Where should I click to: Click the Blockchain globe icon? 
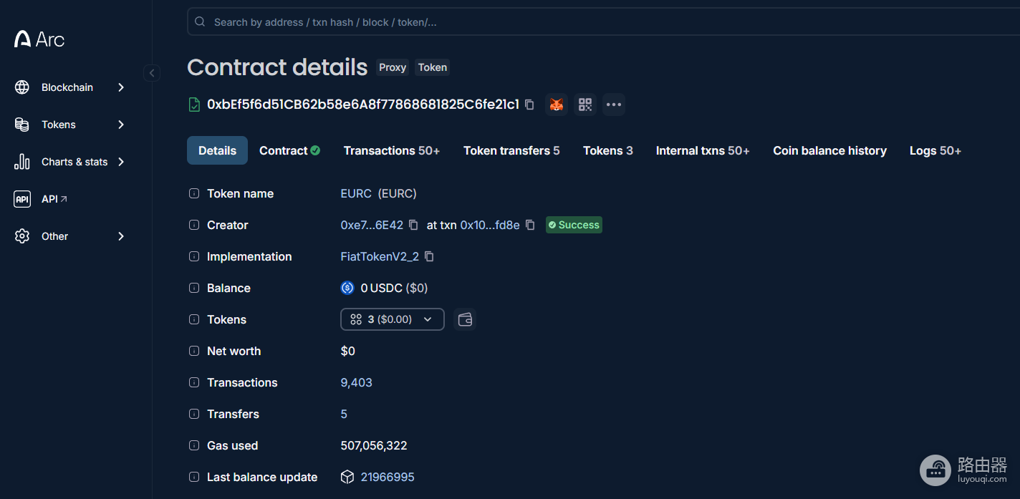22,87
